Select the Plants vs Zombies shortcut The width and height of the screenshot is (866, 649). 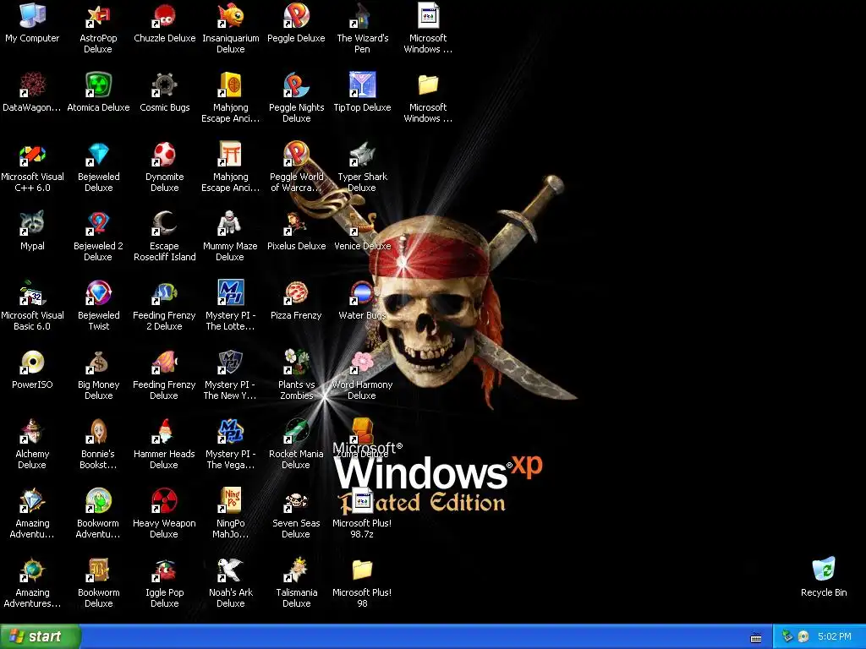[x=297, y=362]
